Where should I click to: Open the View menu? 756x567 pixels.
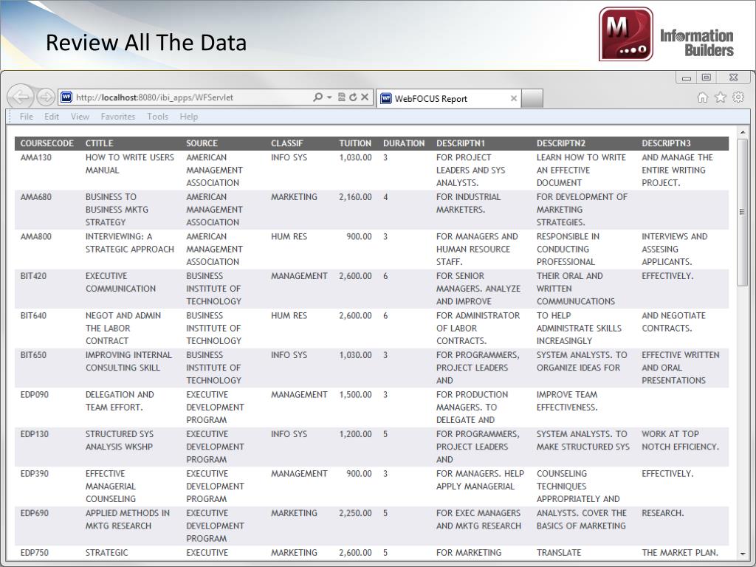80,117
